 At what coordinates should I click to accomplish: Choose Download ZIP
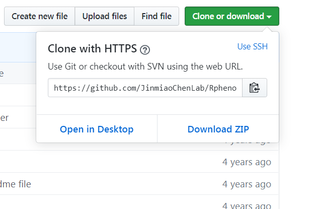(218, 129)
